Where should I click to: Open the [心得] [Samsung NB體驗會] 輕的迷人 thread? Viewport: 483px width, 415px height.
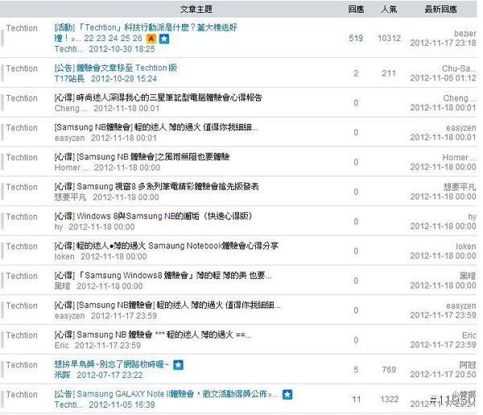point(167,305)
